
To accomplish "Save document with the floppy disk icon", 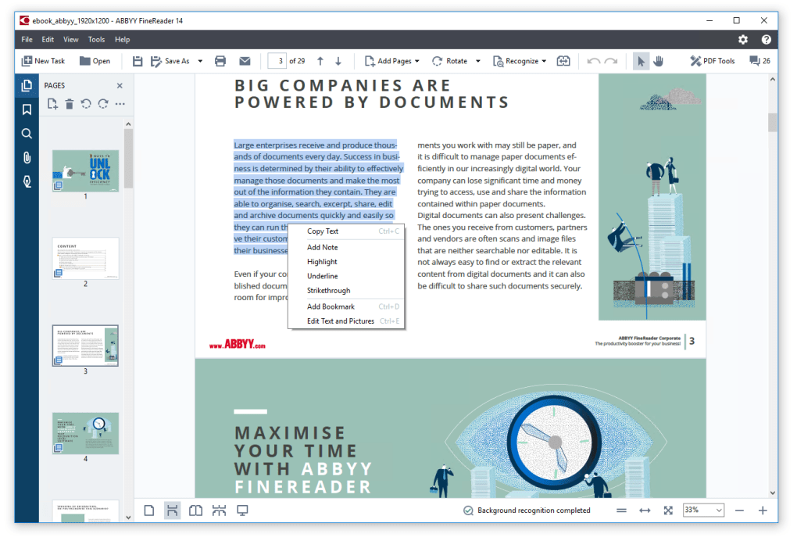I will click(x=138, y=61).
